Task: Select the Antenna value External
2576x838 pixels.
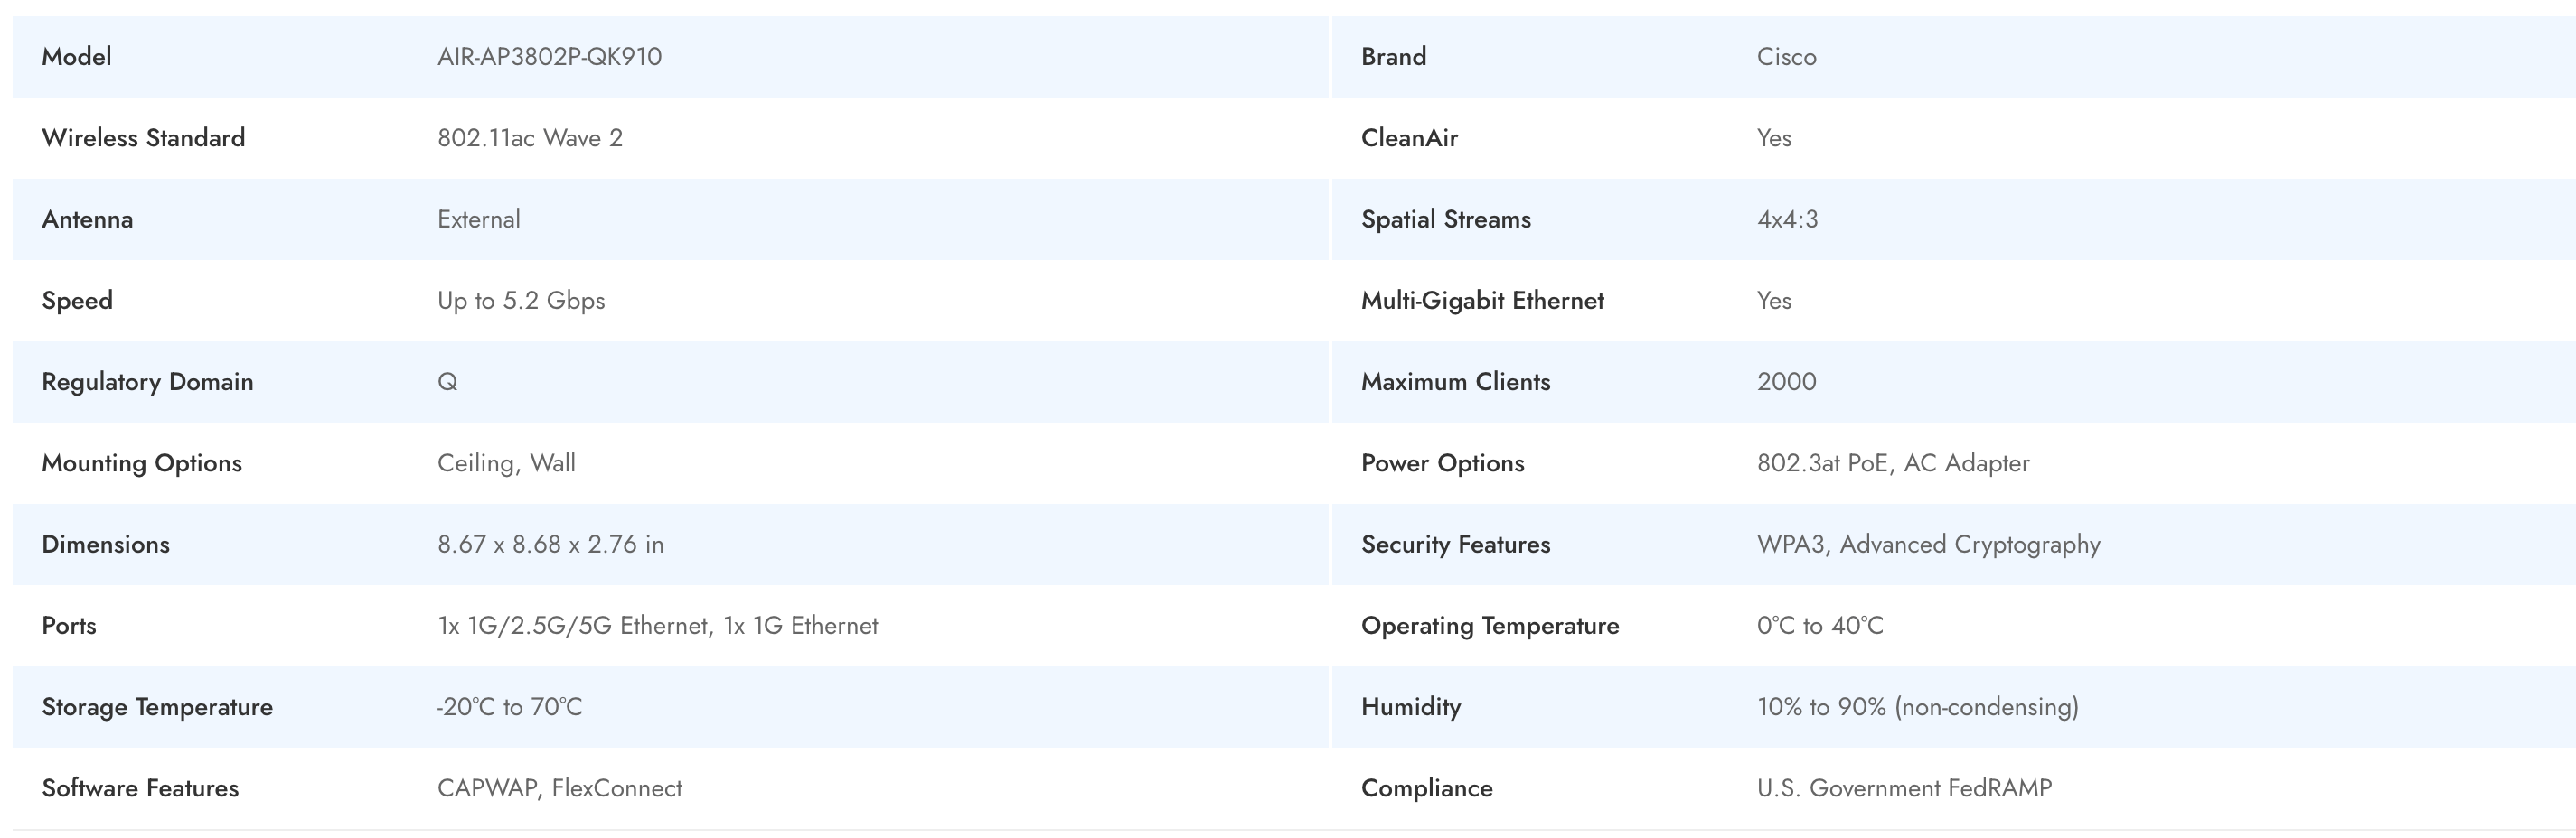Action: (x=478, y=219)
